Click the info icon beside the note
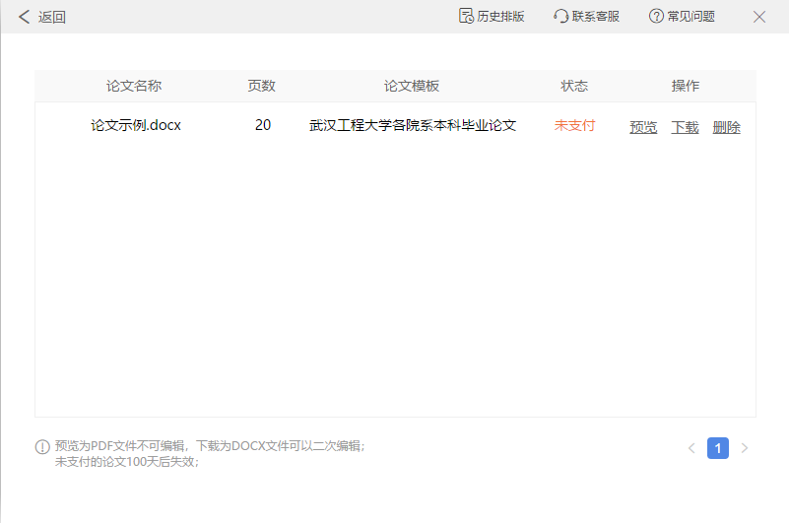Viewport: 789px width, 523px height. tap(42, 446)
